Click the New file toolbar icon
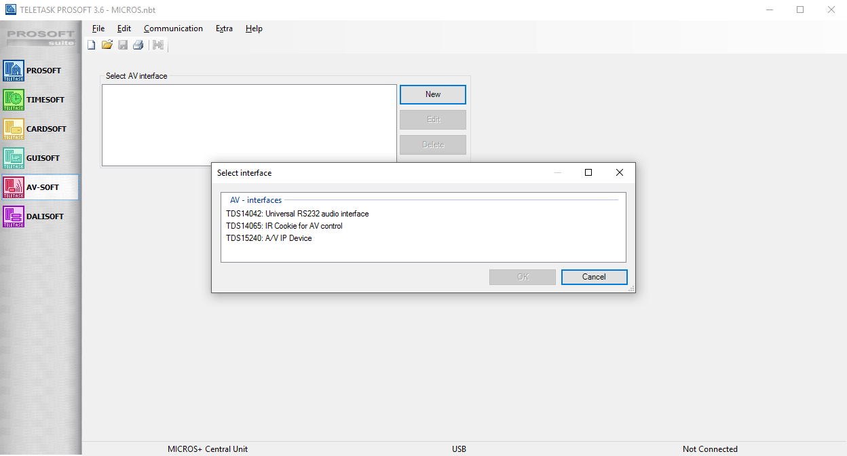Image resolution: width=847 pixels, height=456 pixels. click(x=92, y=45)
